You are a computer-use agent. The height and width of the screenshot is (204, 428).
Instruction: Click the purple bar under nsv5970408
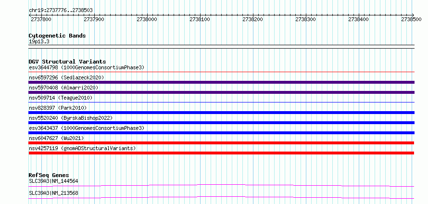click(x=222, y=92)
